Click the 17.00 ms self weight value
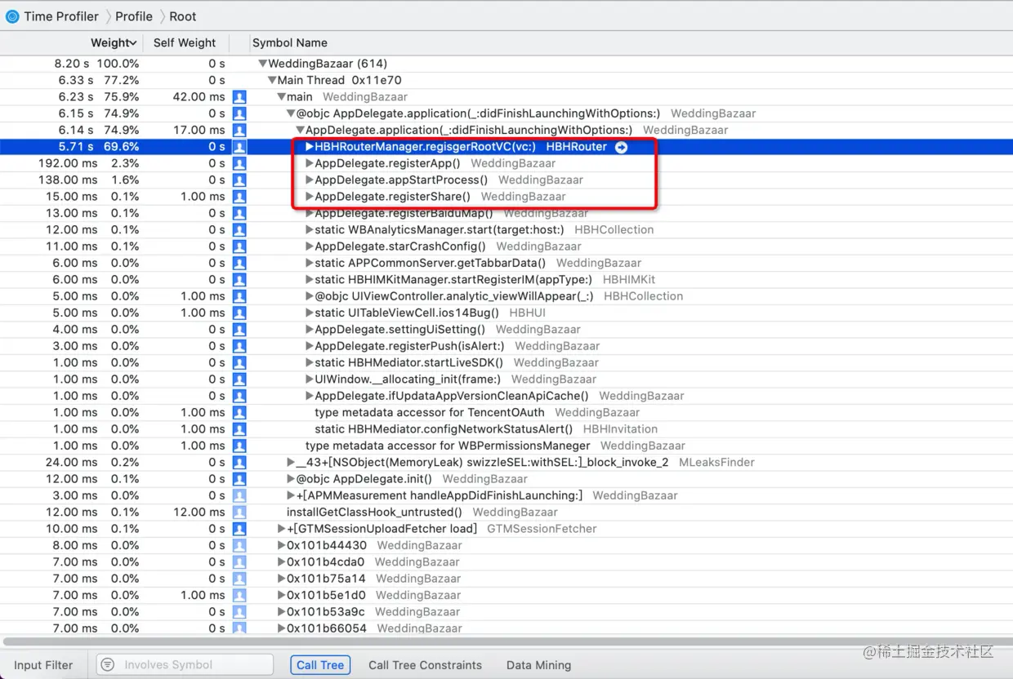 coord(199,130)
